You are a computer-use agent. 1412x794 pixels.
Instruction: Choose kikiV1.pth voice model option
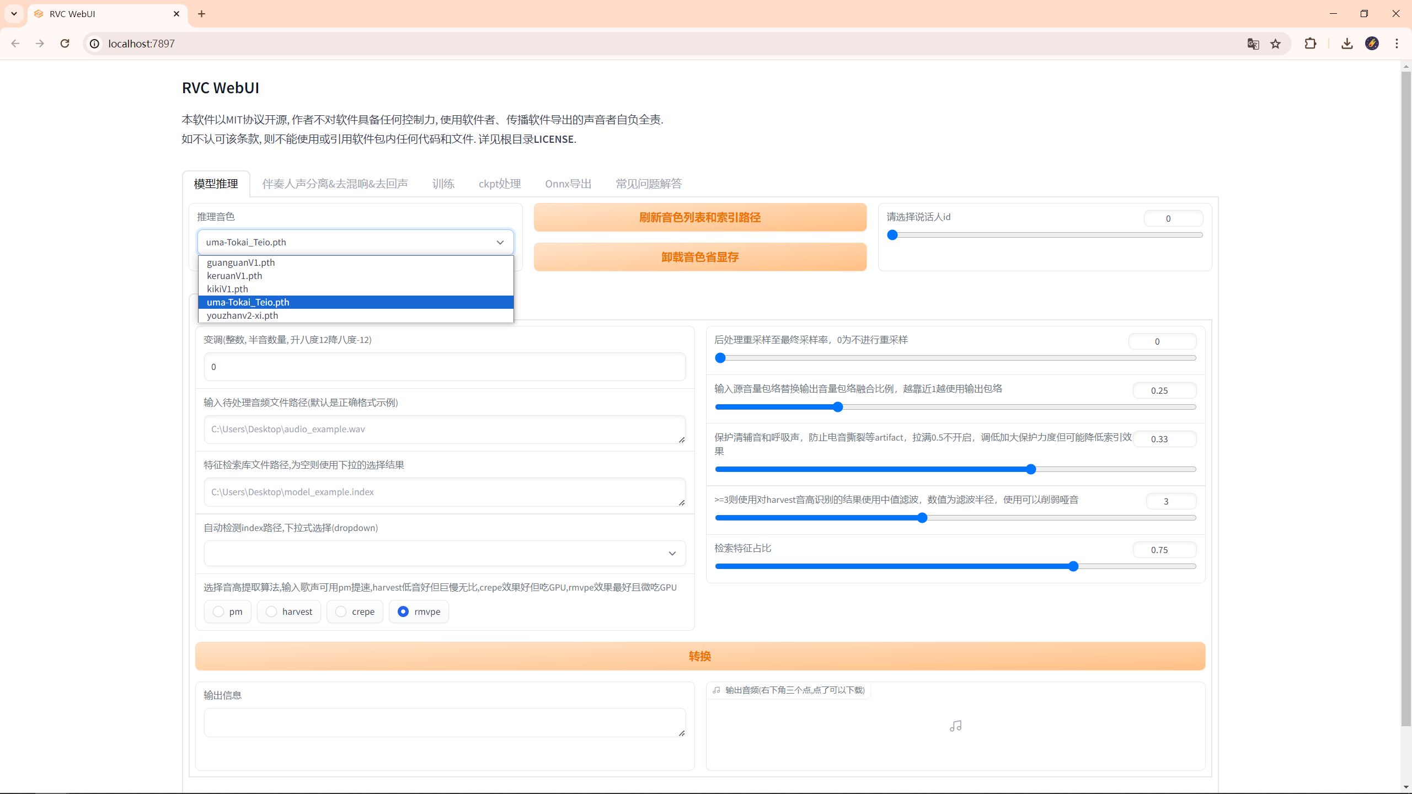click(228, 289)
